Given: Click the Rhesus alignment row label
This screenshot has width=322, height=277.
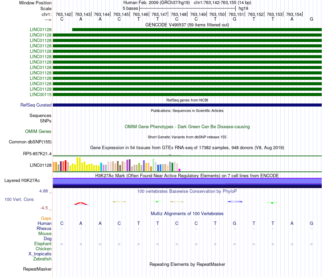Looking at the screenshot, I should tap(44, 228).
